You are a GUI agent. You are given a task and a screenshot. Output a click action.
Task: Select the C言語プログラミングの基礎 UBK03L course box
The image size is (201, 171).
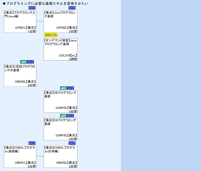tap(20, 75)
